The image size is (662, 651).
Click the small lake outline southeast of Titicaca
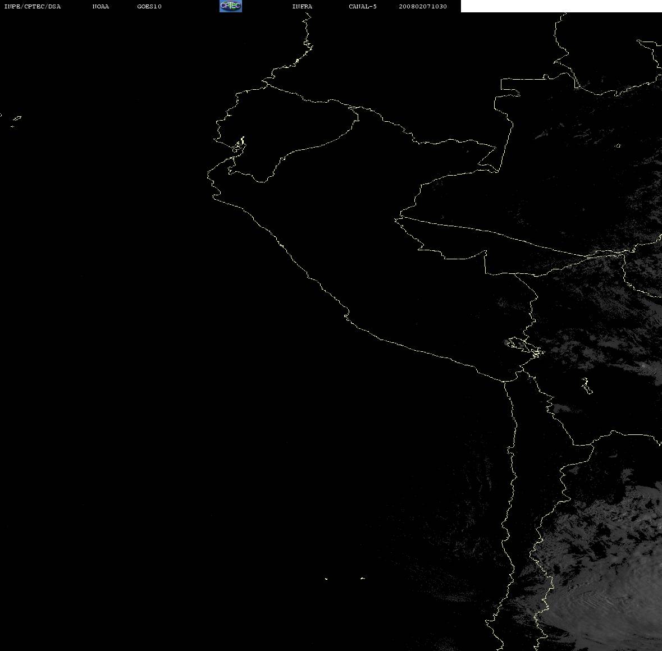click(587, 386)
